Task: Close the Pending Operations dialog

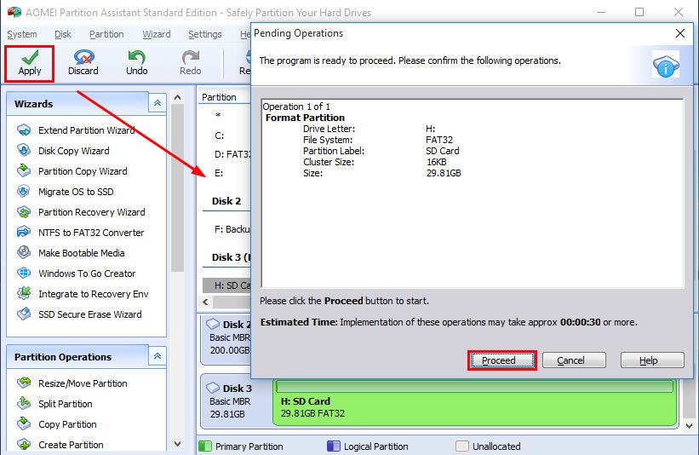Action: point(680,33)
